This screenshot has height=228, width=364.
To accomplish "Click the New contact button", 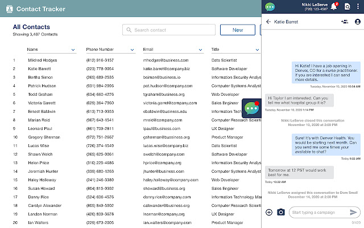I will coord(237,30).
